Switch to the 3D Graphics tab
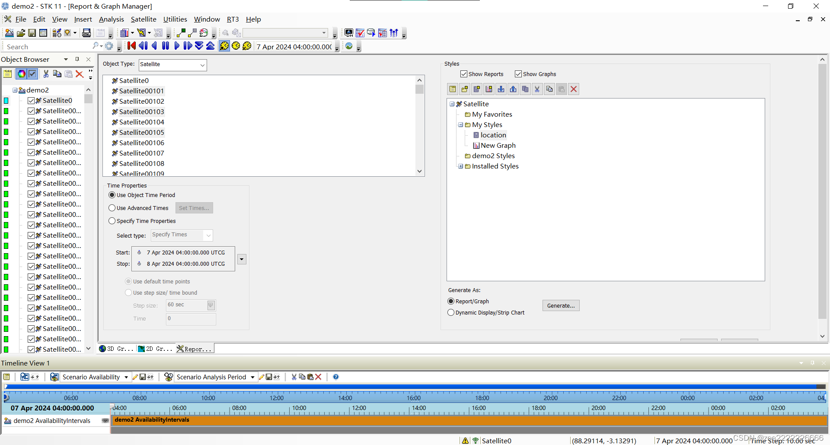The image size is (830, 445). point(116,349)
